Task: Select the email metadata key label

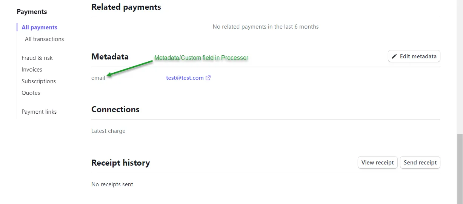Action: 98,78
